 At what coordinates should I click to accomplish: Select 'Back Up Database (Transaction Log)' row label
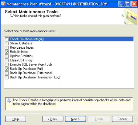coord(35,77)
